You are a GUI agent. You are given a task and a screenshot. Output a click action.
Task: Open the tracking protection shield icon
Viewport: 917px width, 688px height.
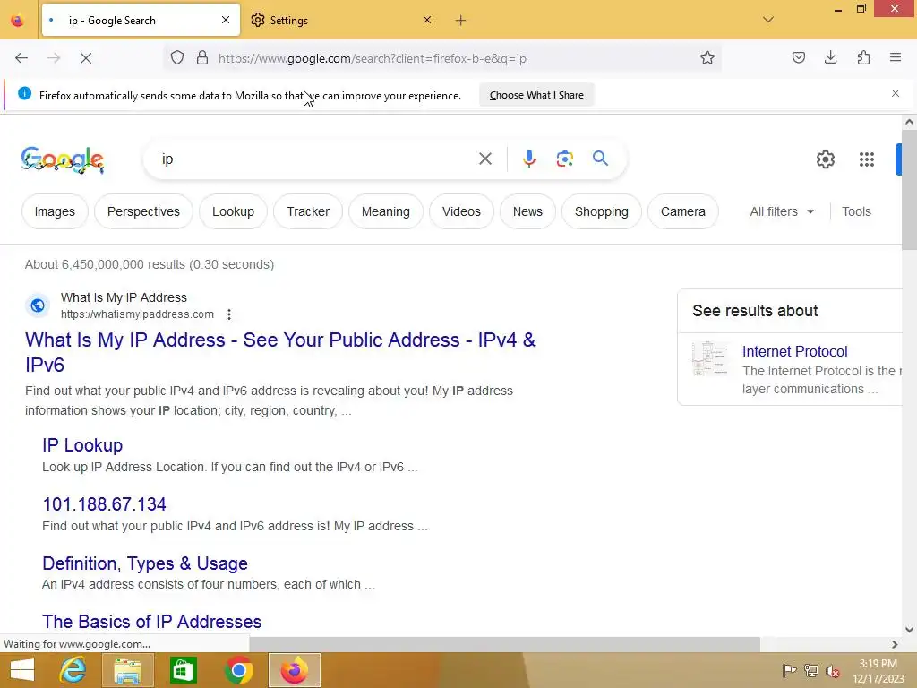177,58
